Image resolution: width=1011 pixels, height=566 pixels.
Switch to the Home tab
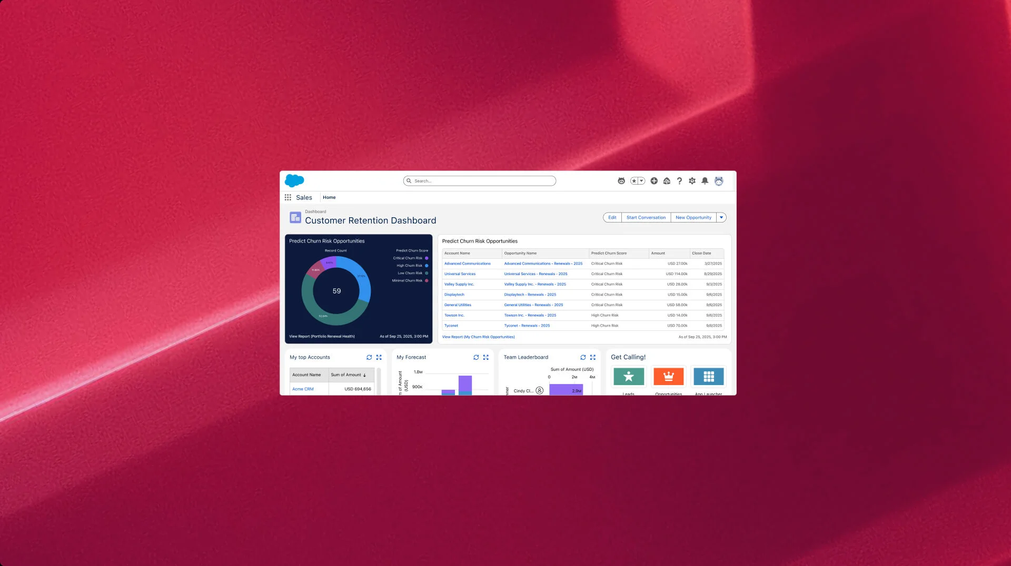point(329,197)
